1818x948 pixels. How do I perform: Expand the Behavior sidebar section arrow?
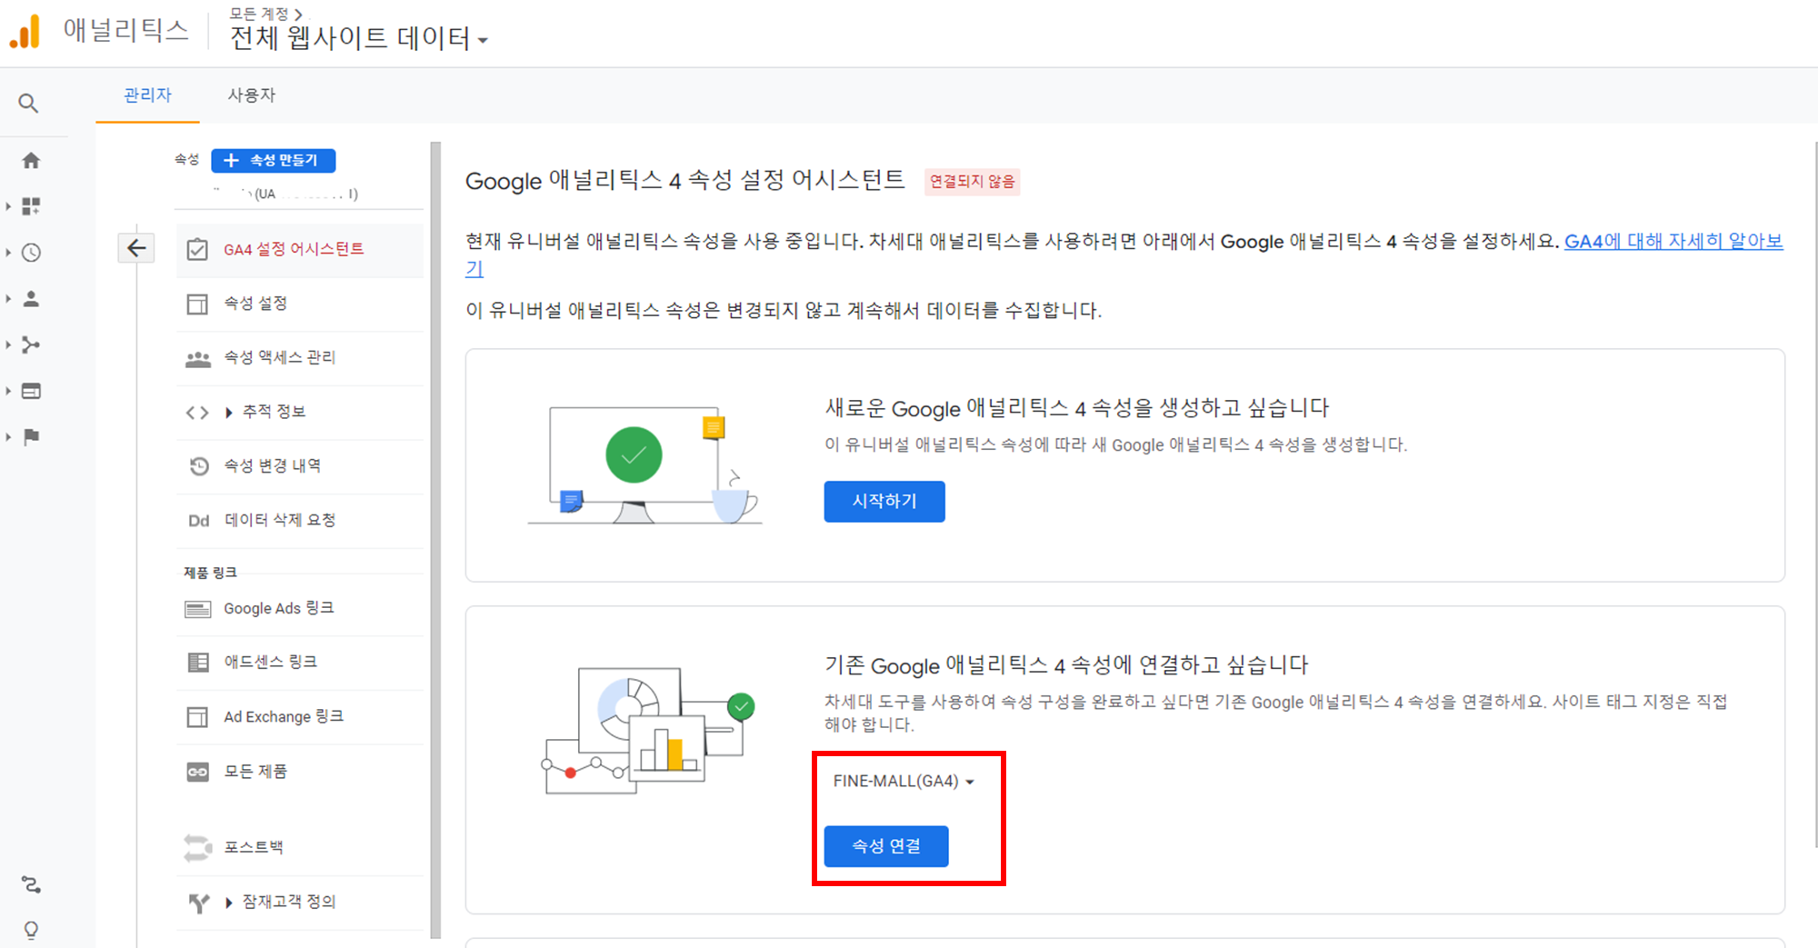[8, 391]
